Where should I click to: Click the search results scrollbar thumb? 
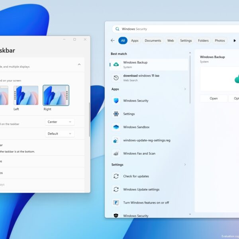tap(190, 80)
